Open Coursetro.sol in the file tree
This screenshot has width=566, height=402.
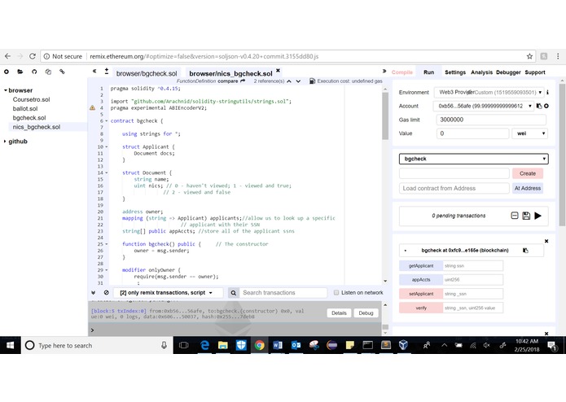tap(31, 99)
